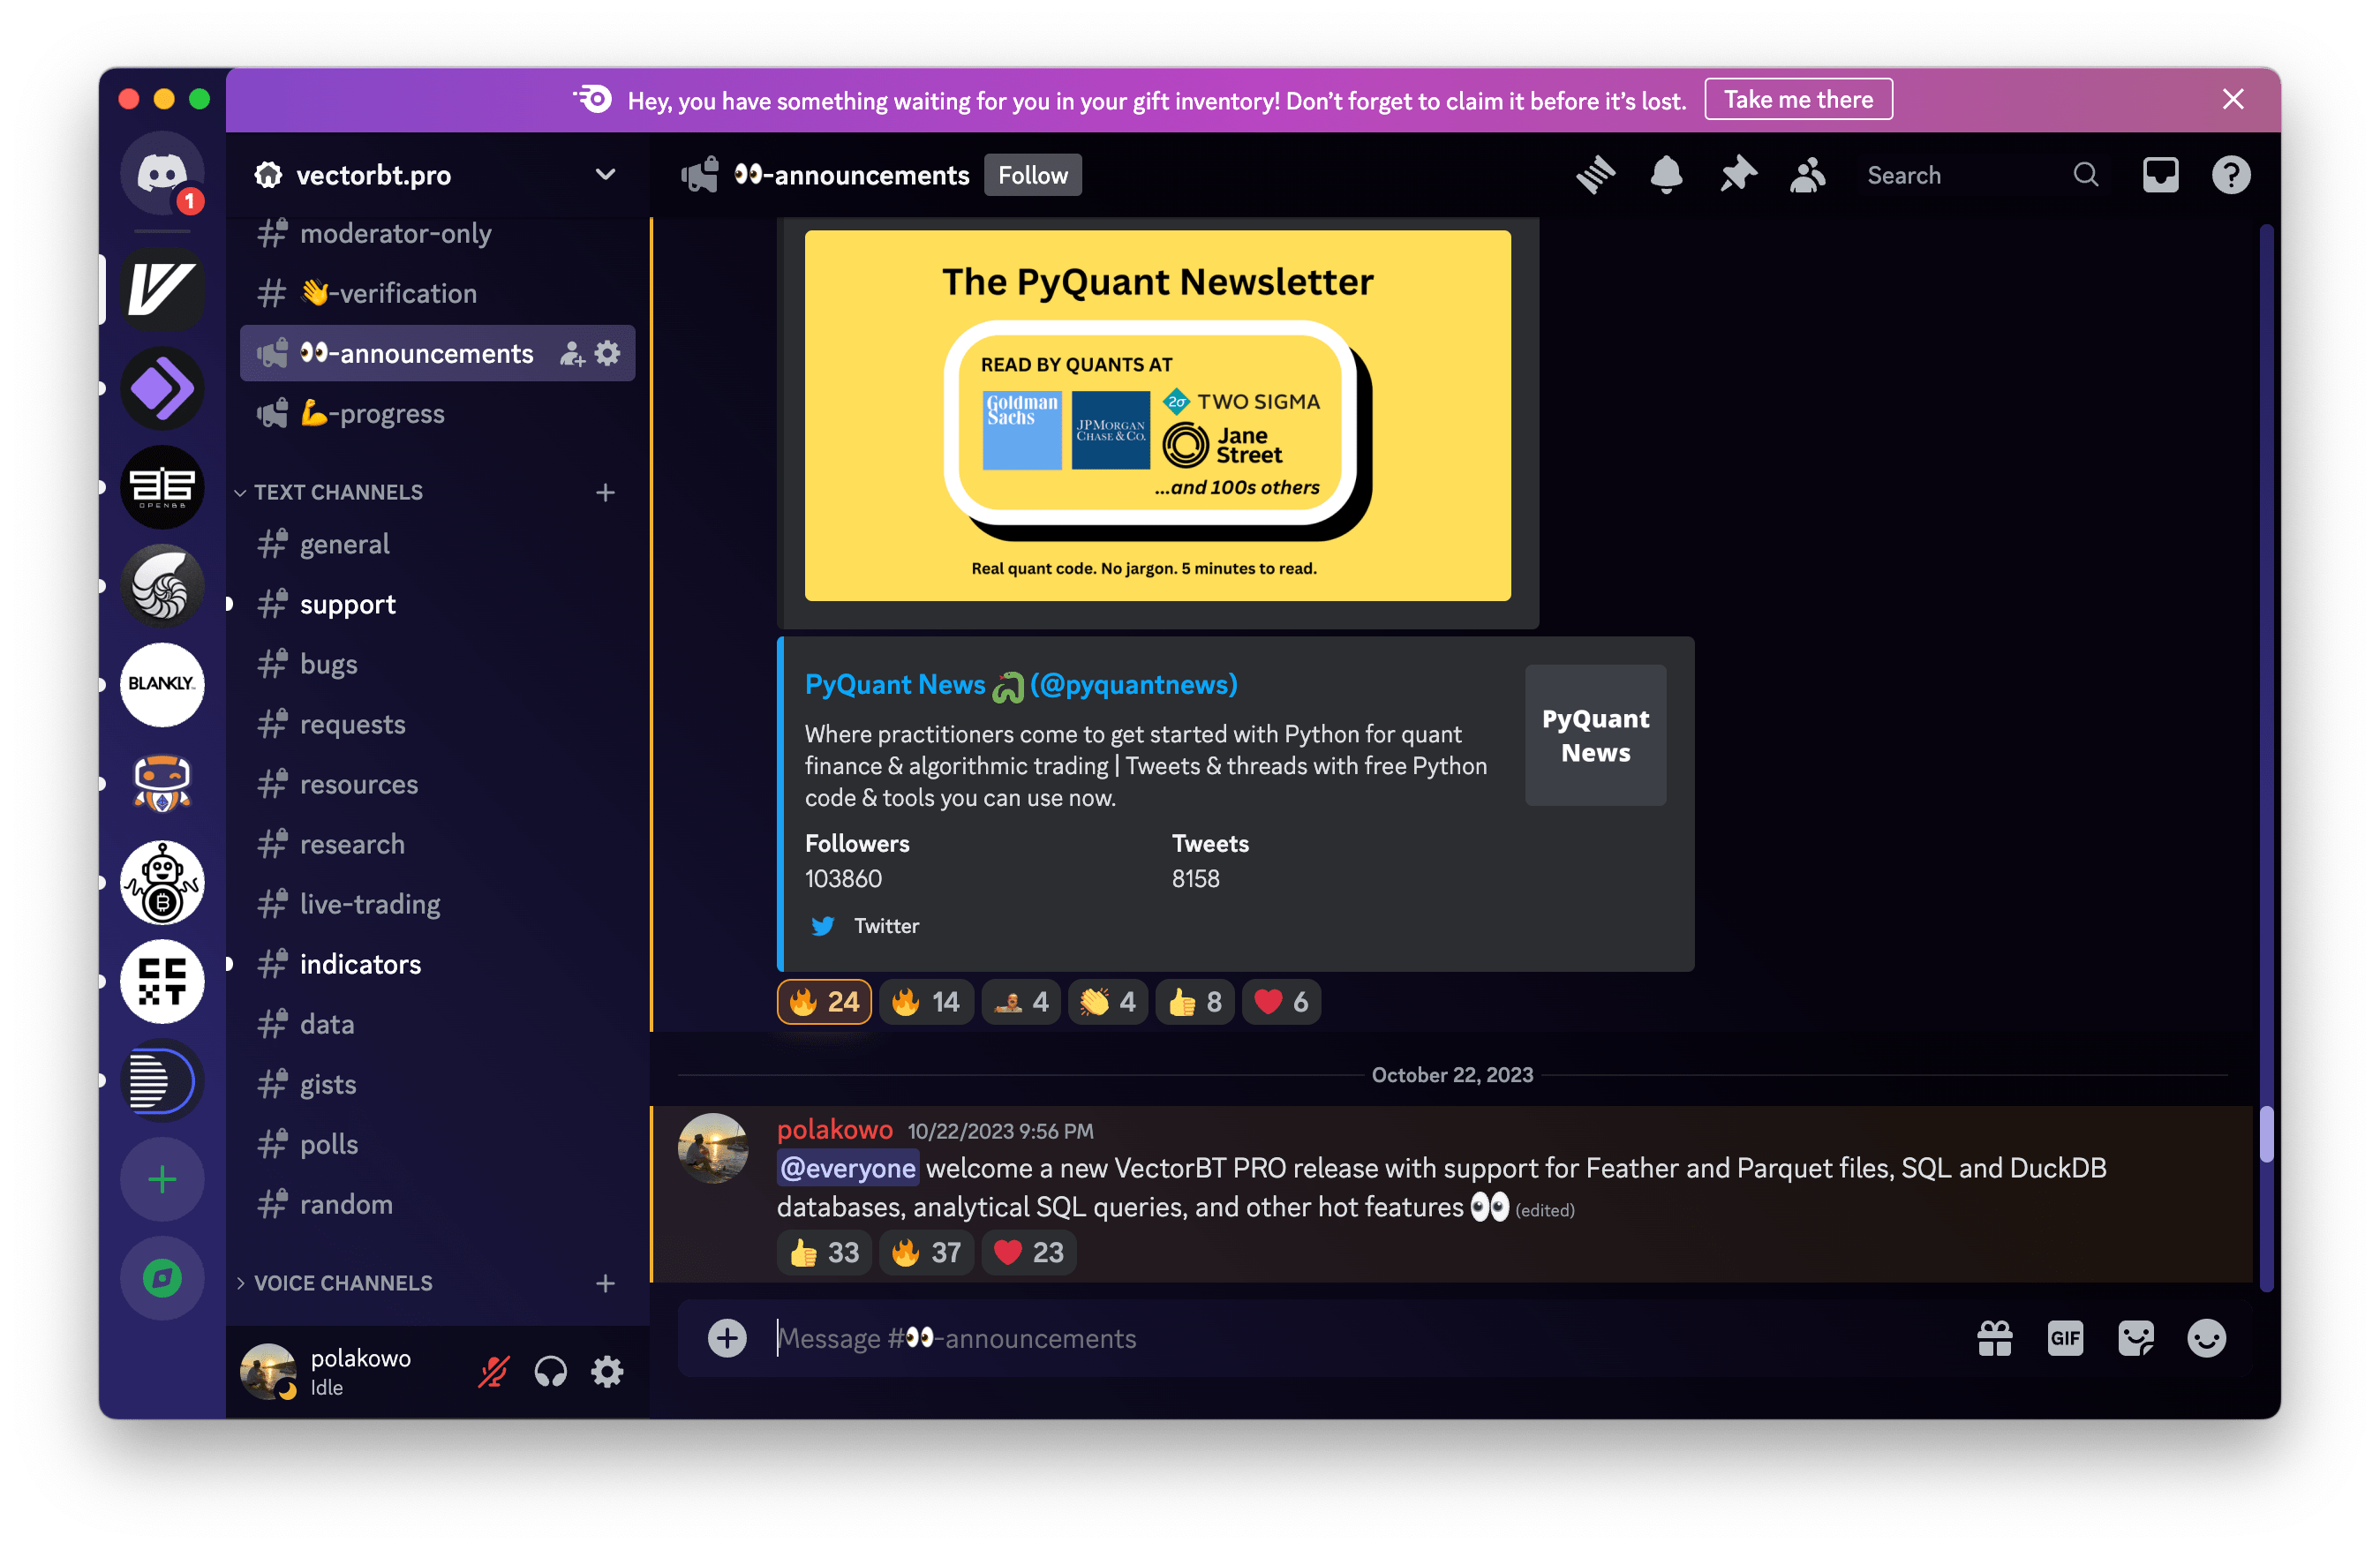Open notification settings bell icon
2380x1550 pixels.
1666,175
